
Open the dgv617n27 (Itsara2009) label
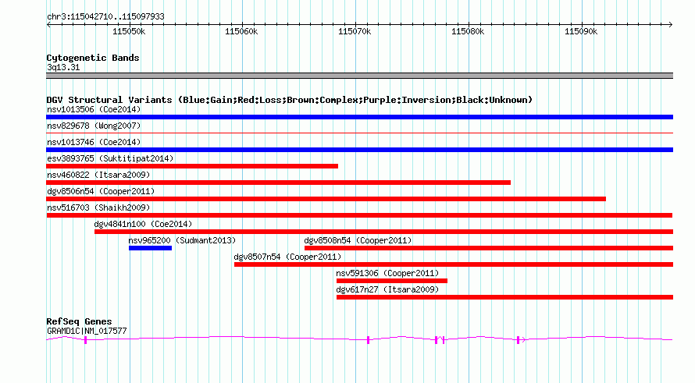tap(387, 289)
